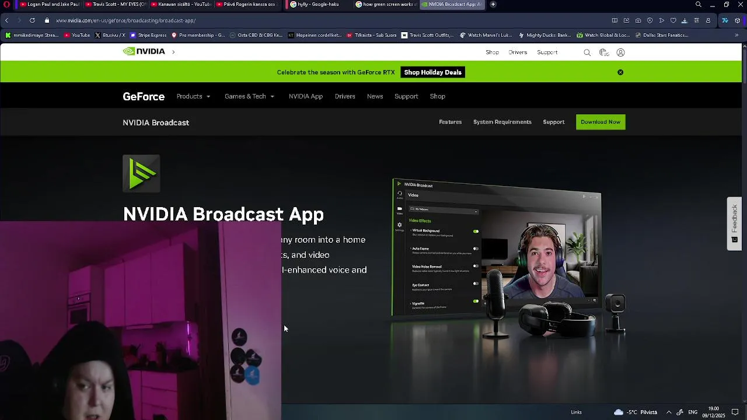
Task: Click the link tray icon beside ENG
Action: pyautogui.click(x=680, y=412)
